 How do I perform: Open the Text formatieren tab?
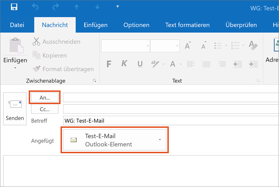(x=187, y=25)
